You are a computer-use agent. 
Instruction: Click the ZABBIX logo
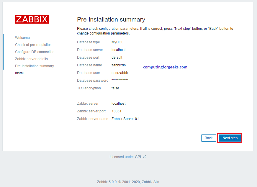[x=32, y=19]
